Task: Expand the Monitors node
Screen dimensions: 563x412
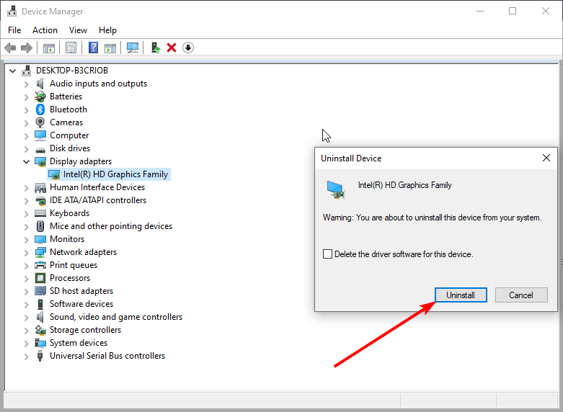Action: click(x=26, y=239)
